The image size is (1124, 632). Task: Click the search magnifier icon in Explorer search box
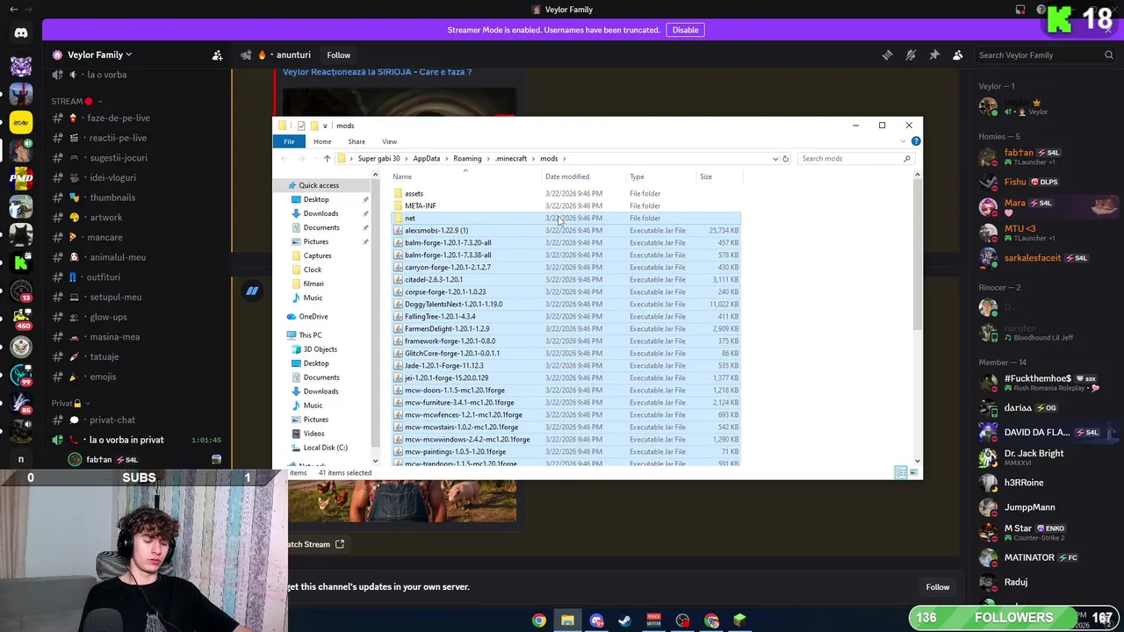pyautogui.click(x=907, y=159)
